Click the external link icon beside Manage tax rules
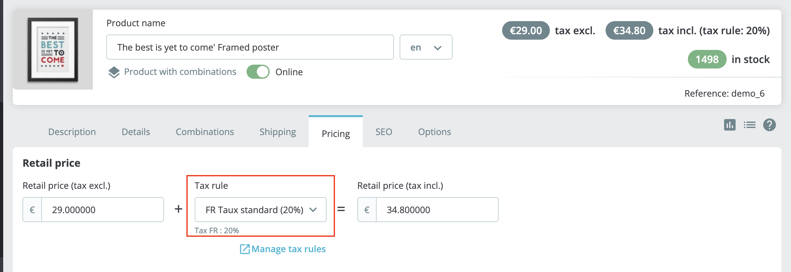This screenshot has height=272, width=791. tap(245, 249)
